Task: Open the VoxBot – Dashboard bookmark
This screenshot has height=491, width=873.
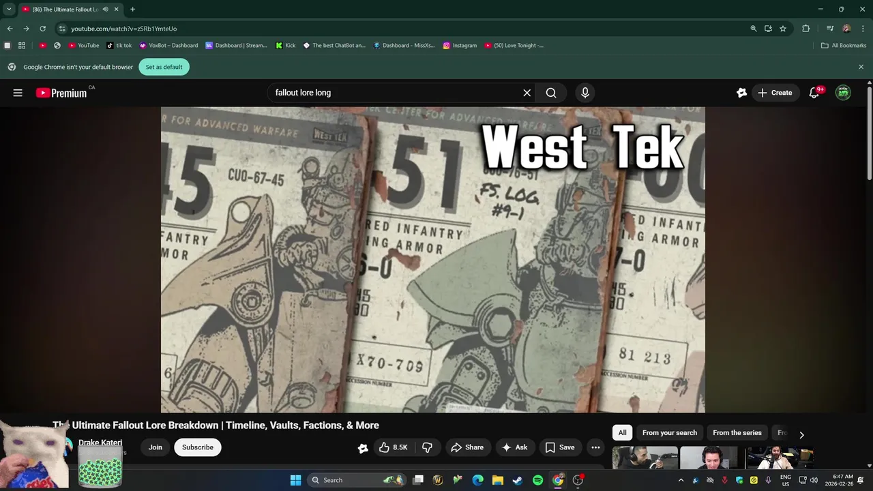Action: tap(168, 46)
